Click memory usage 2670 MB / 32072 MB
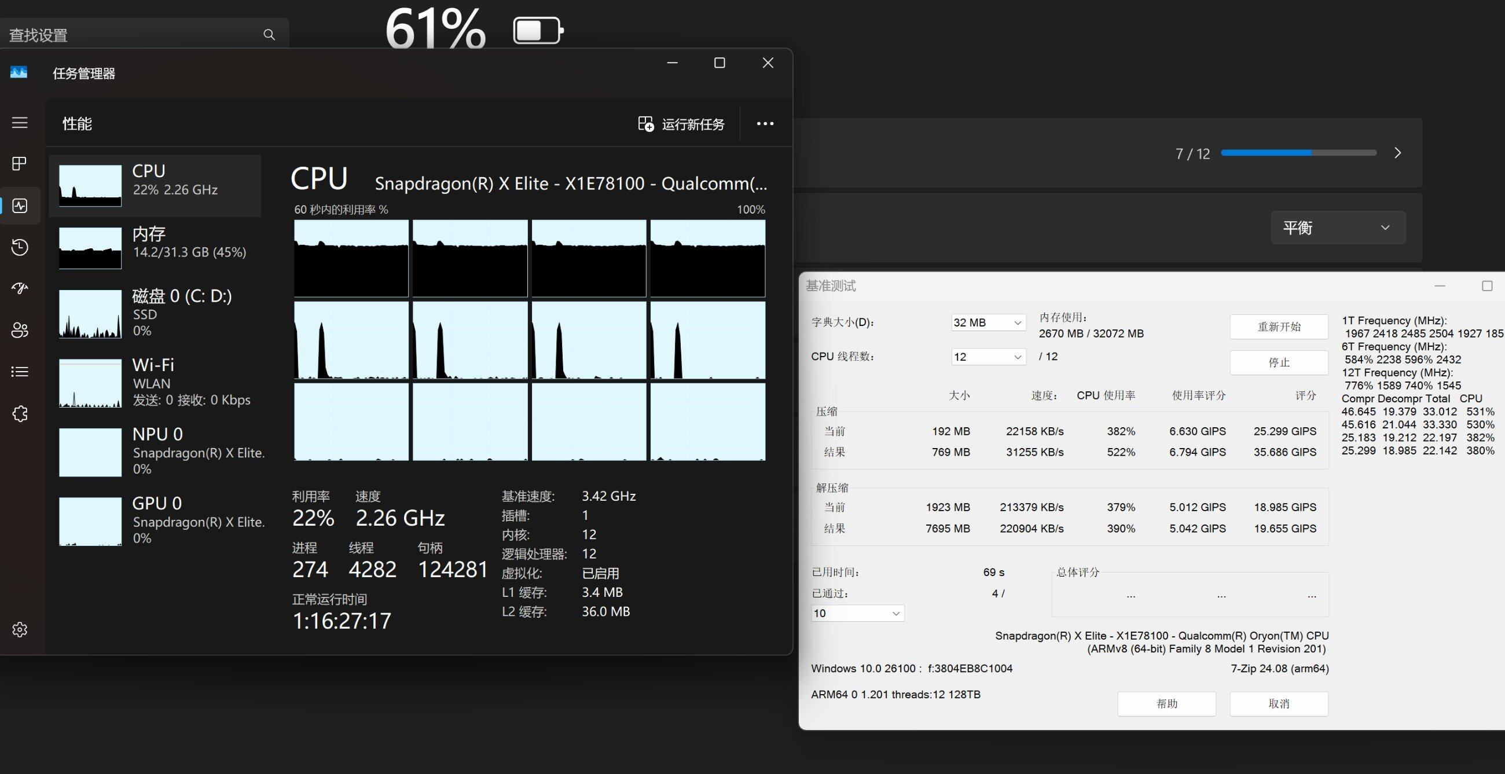 1091,333
